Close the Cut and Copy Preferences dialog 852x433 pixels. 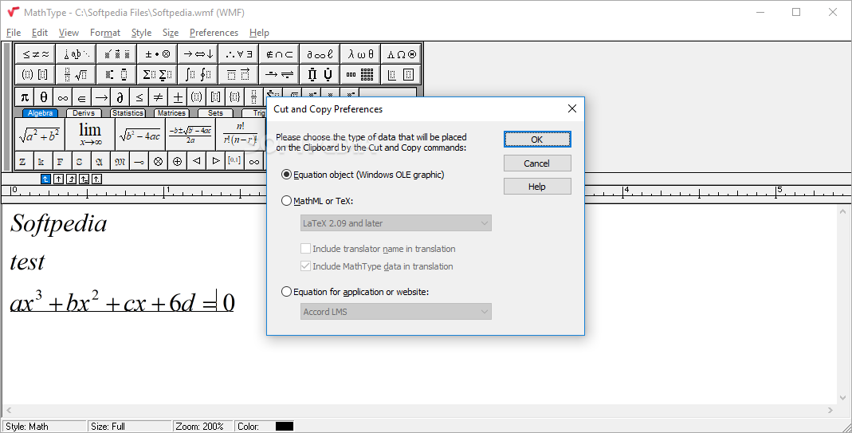tap(571, 108)
